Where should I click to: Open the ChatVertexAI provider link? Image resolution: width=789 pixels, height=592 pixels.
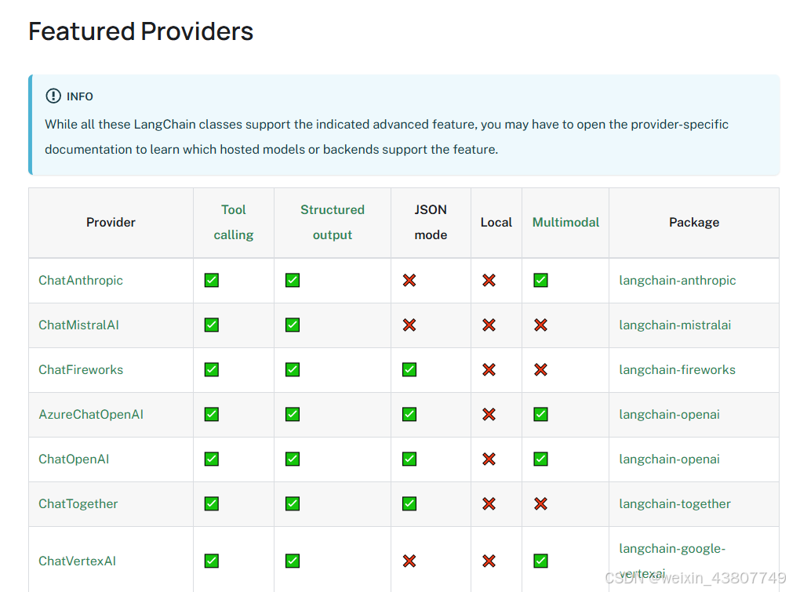(x=77, y=561)
